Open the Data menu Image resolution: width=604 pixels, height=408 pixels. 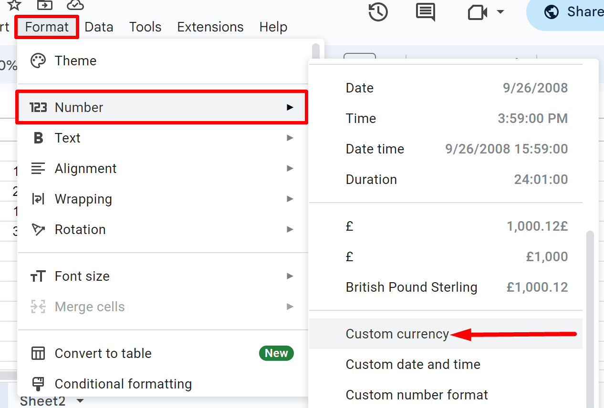pyautogui.click(x=99, y=27)
